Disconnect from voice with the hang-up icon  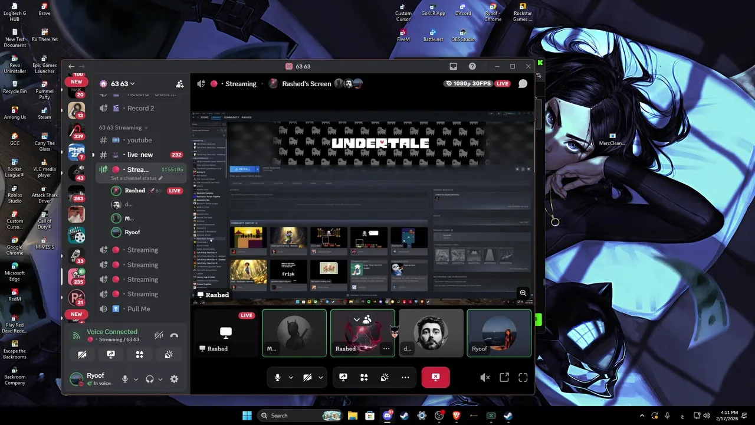174,335
